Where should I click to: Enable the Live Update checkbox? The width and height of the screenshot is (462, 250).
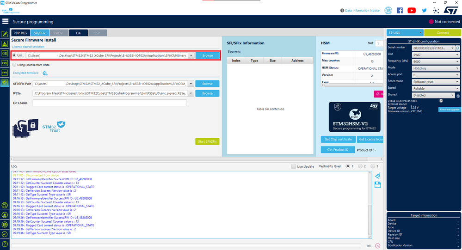point(294,166)
